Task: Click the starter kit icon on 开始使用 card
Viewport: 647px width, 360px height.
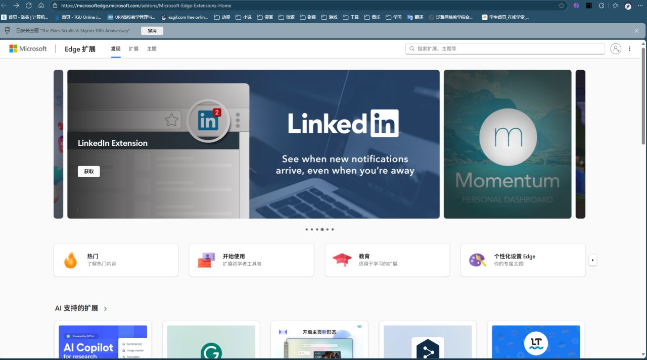Action: pos(206,260)
